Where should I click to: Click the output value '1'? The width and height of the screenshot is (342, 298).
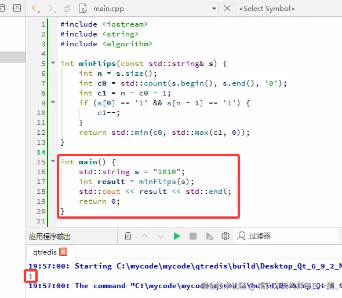[31, 276]
